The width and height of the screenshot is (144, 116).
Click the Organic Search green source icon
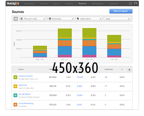tap(15, 77)
